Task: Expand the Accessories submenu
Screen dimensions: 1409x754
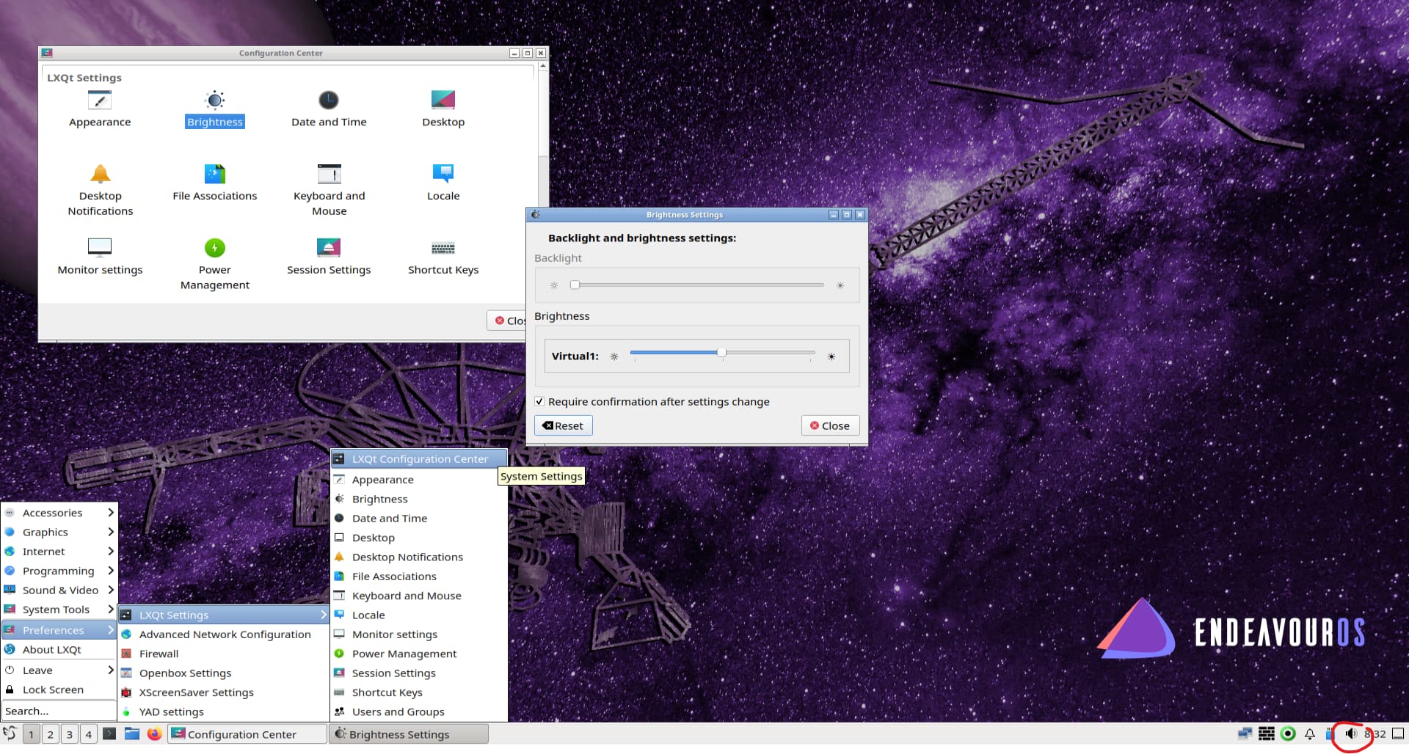Action: point(59,513)
